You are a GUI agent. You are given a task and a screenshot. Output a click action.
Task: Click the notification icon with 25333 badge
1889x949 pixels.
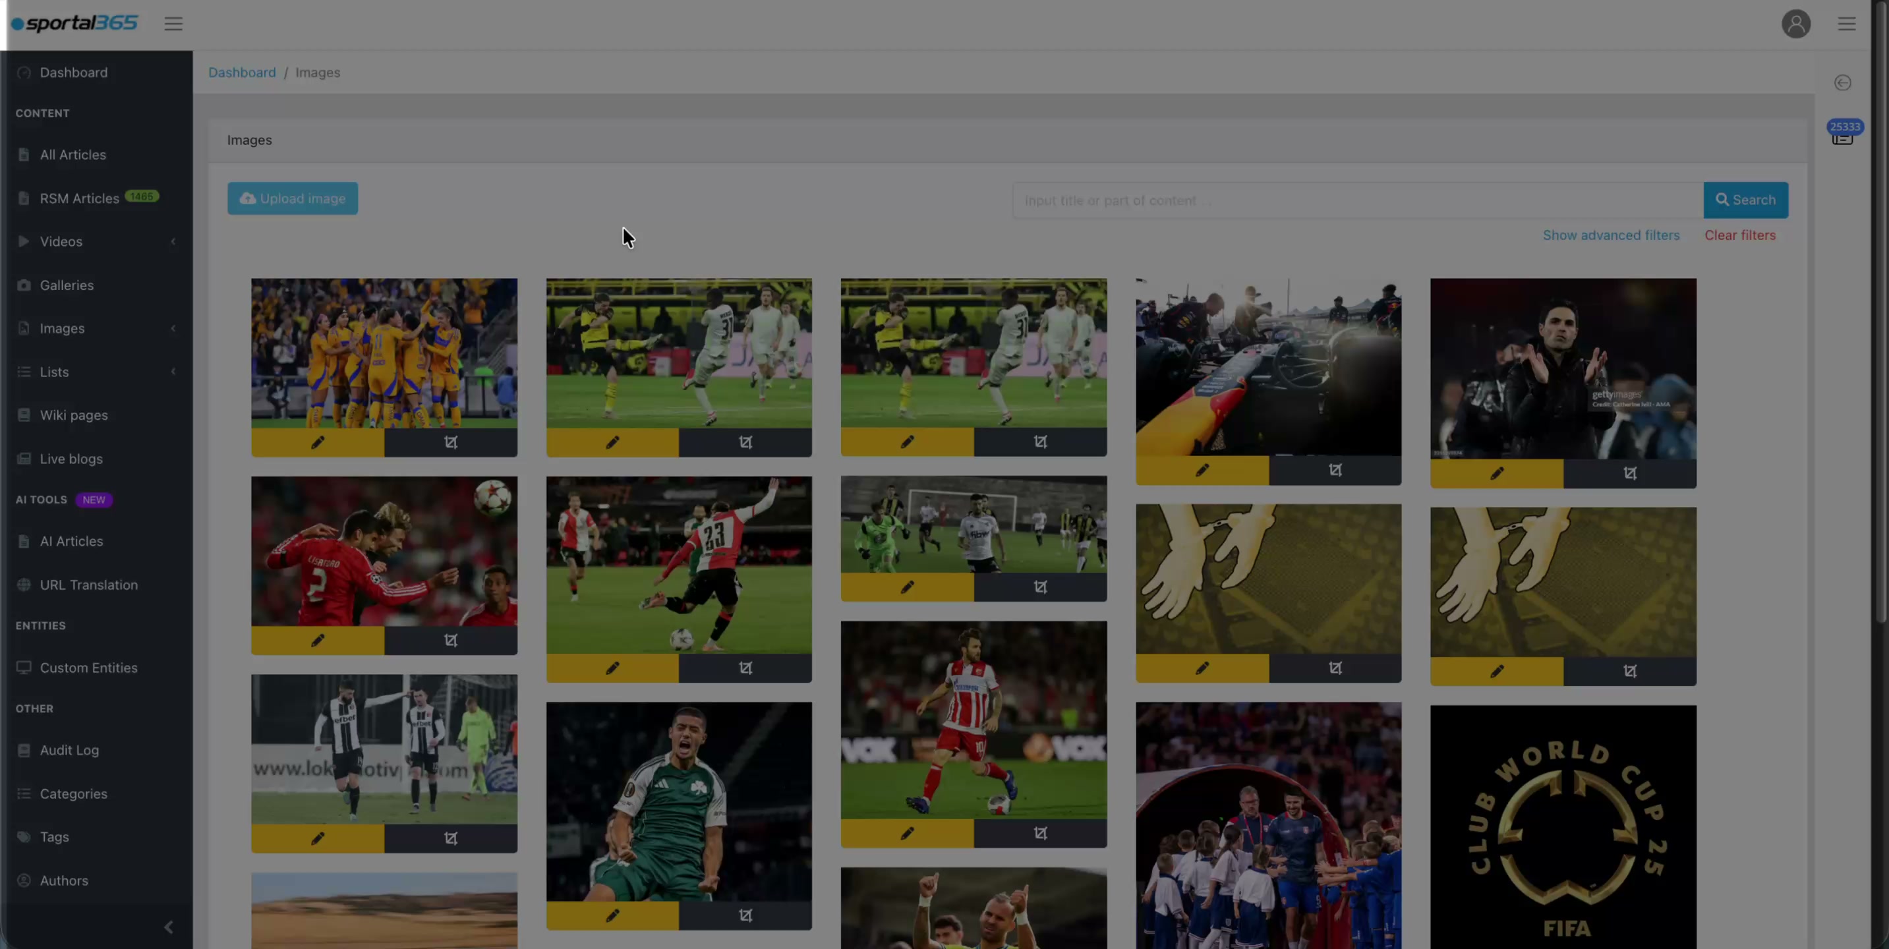coord(1842,134)
